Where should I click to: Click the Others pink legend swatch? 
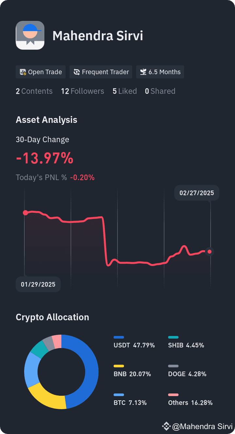(173, 395)
